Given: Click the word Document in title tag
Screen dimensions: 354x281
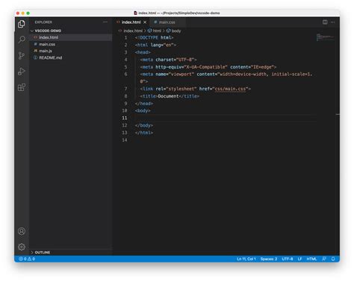Looking at the screenshot, I should (x=168, y=96).
